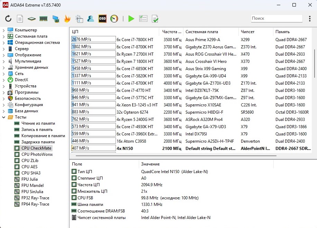Image resolution: width=317 pixels, height=228 pixels.
Task: Open the CPU chip toolbar icon
Action: [x=32, y=19]
